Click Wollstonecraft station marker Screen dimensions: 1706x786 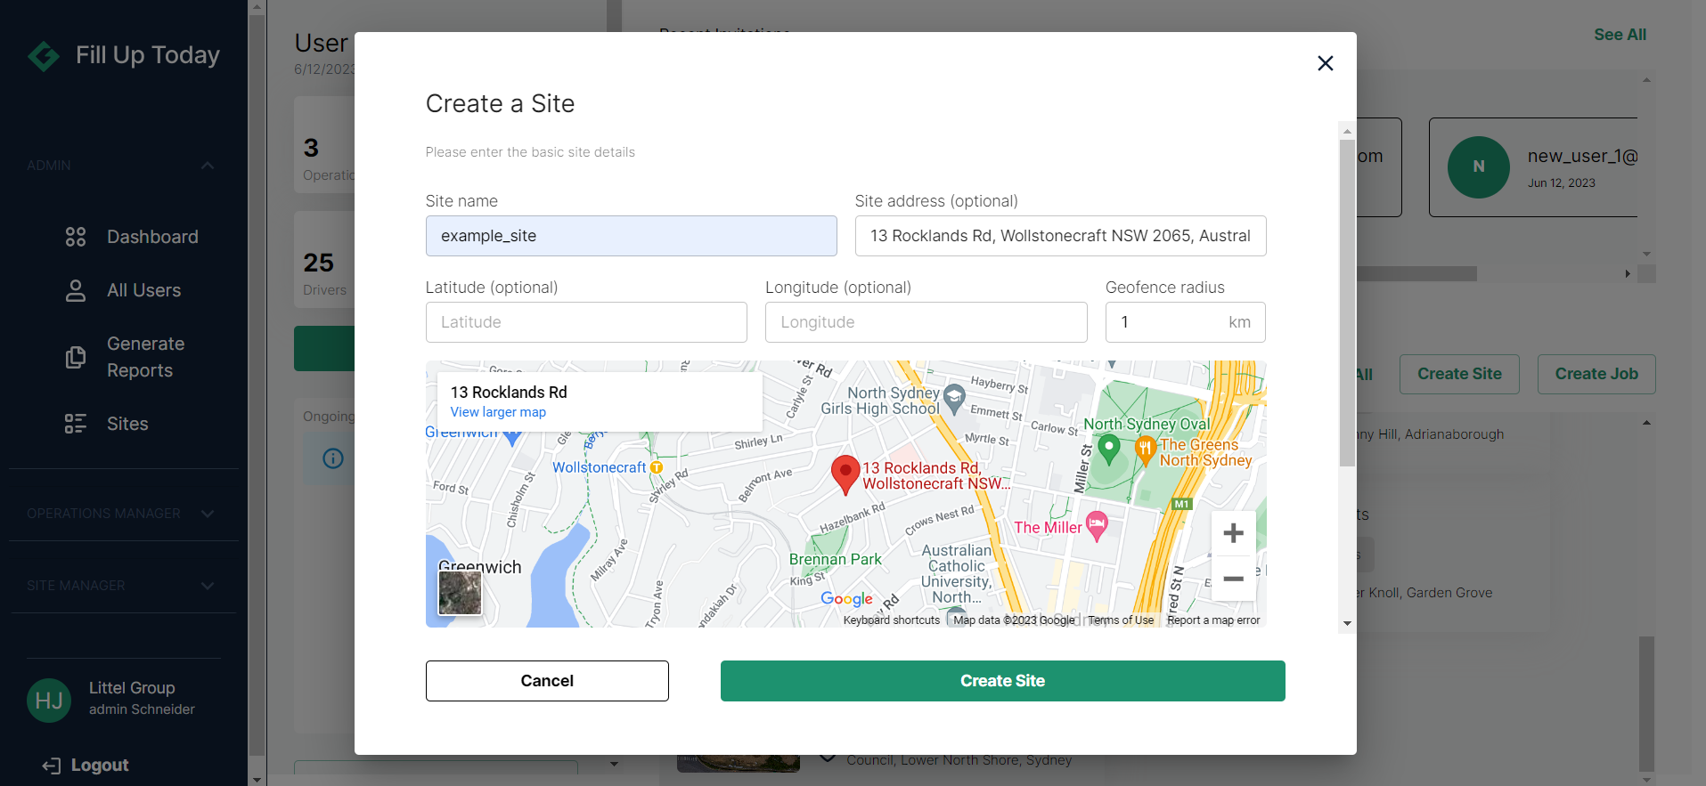pos(657,467)
